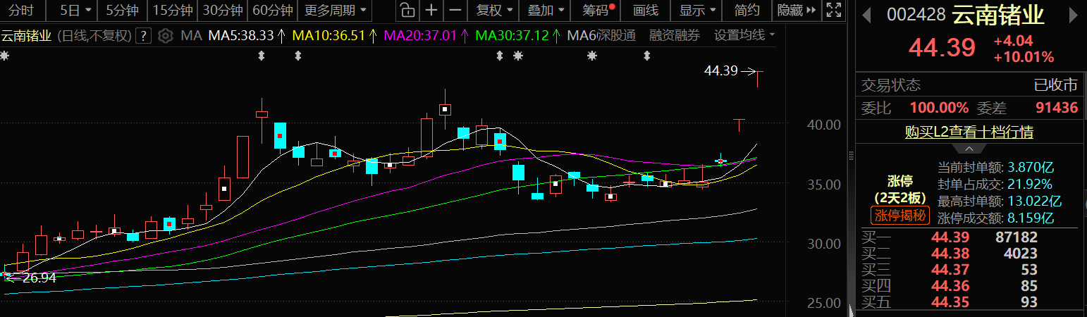Toggle 简约 simple display mode
1087x317 pixels.
(x=747, y=11)
